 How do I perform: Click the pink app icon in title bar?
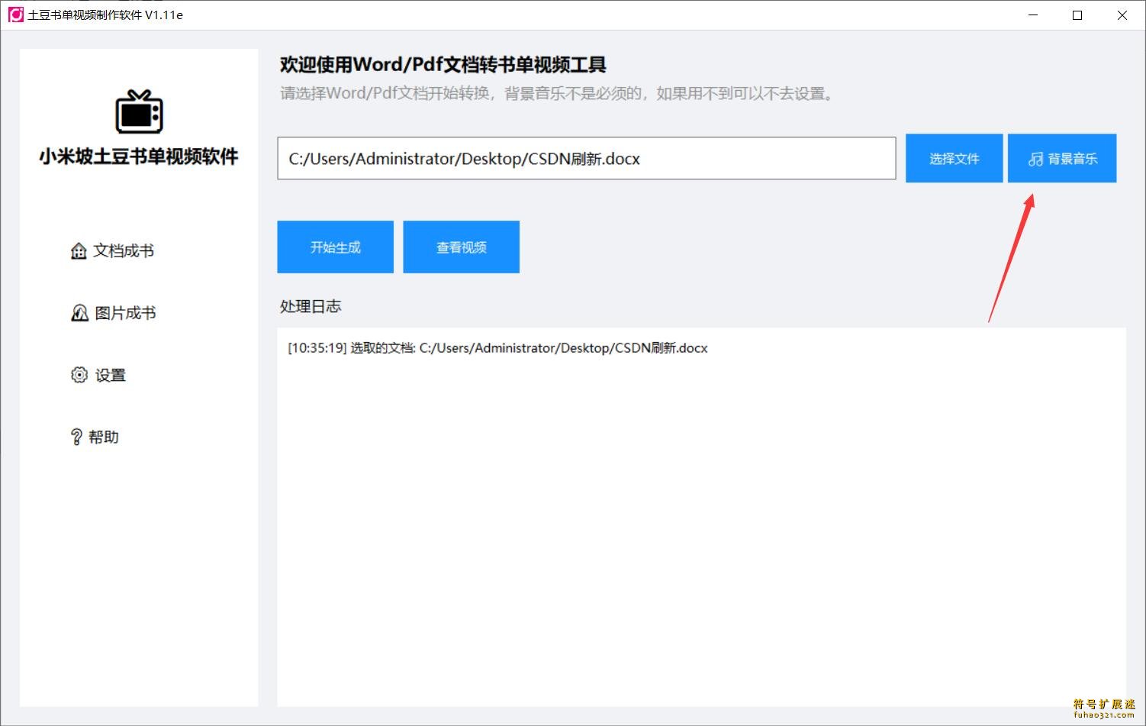coord(15,15)
